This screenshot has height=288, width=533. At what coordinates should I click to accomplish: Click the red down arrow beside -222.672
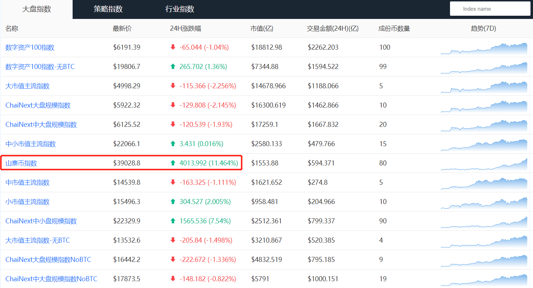tap(173, 259)
